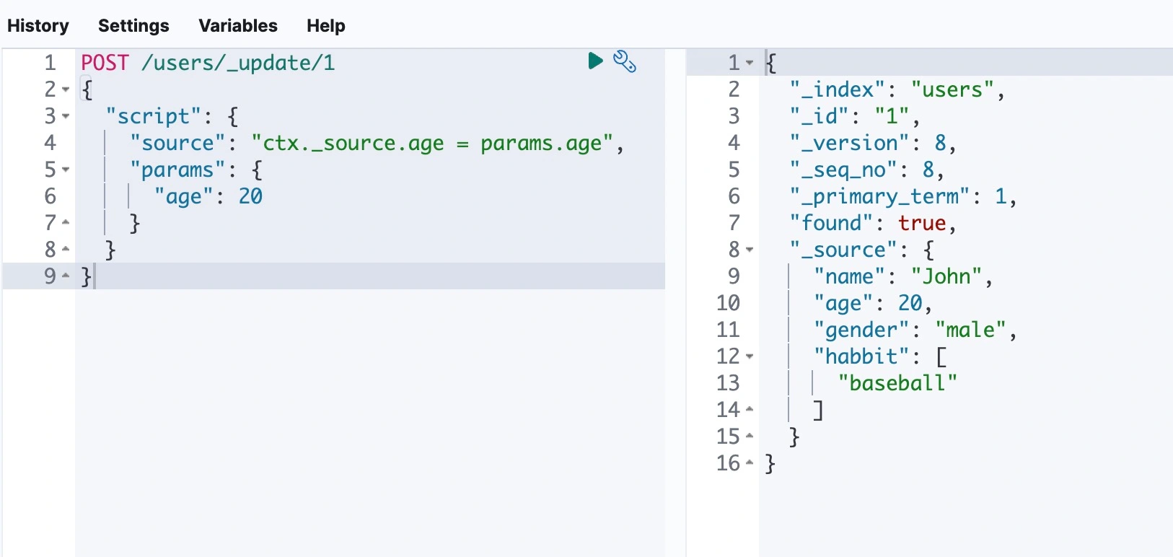
Task: Open the wrench options icon
Action: (x=625, y=62)
